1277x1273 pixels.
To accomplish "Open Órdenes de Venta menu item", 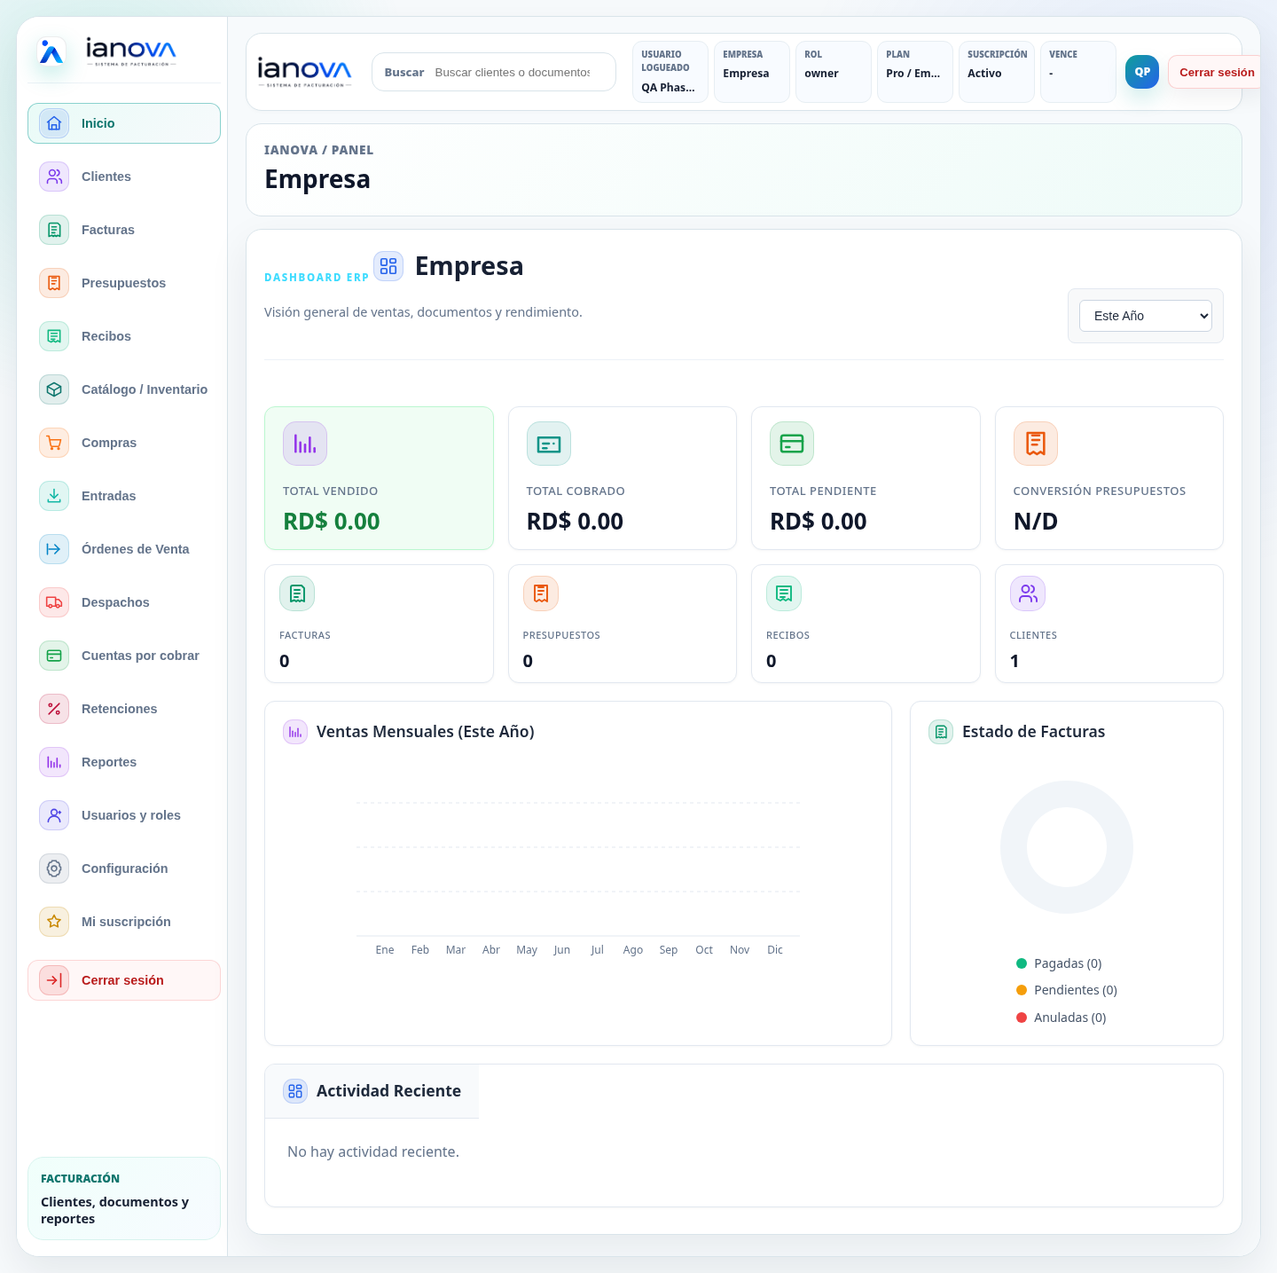I will click(124, 549).
